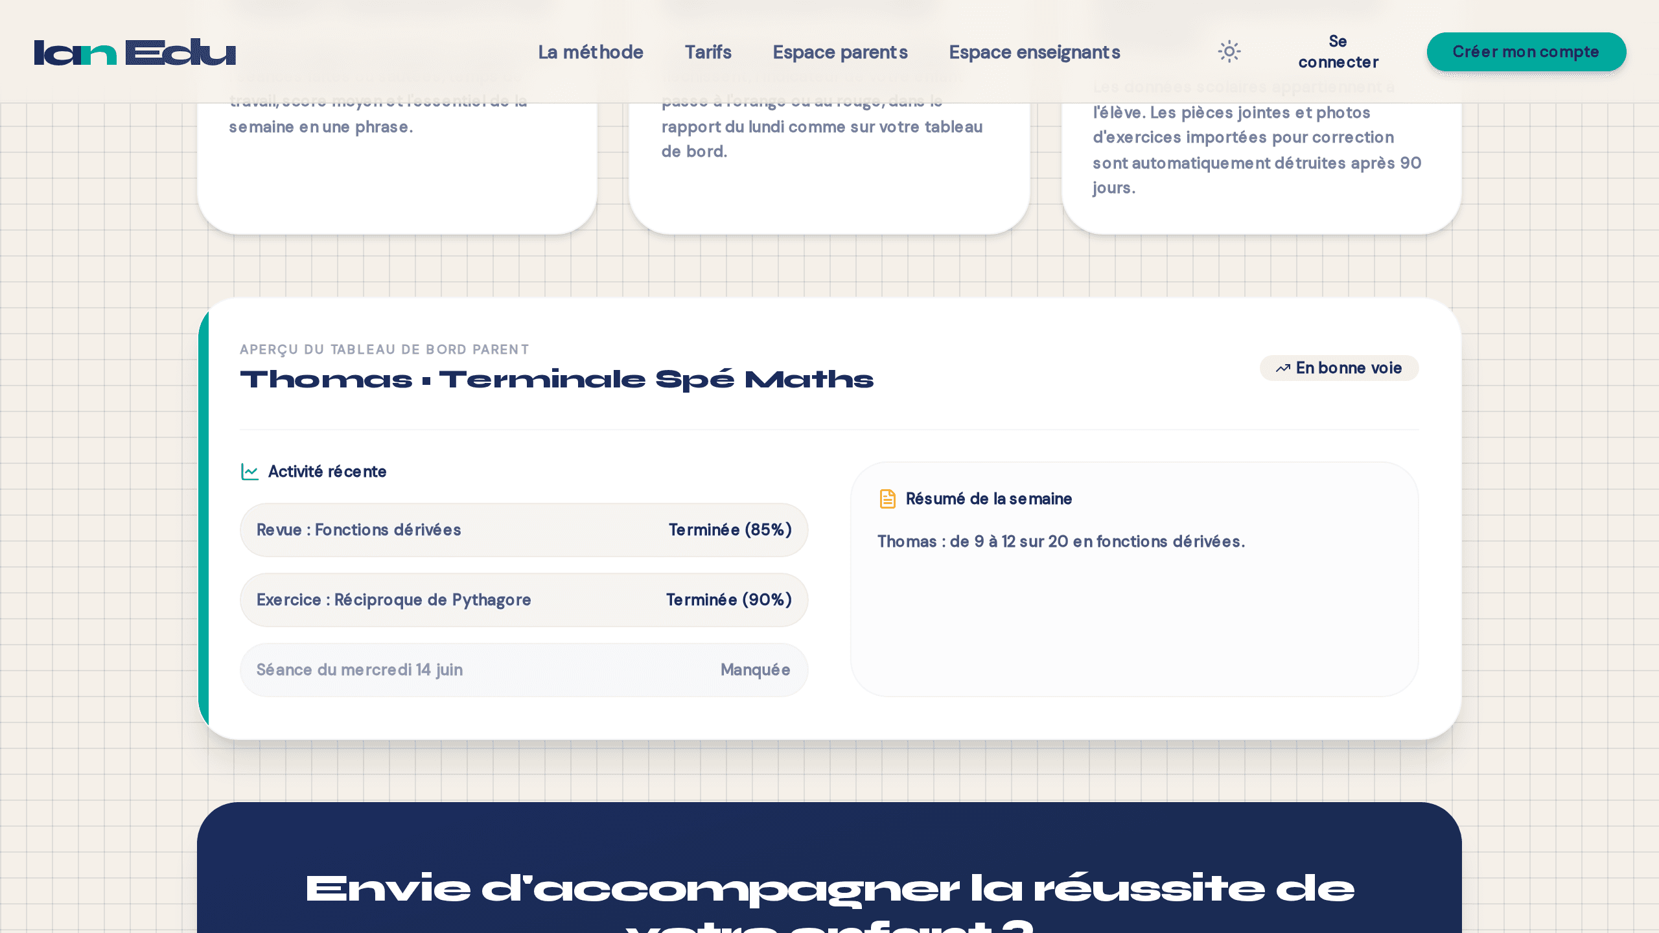The height and width of the screenshot is (933, 1659).
Task: Click Se connecter link
Action: [1338, 52]
